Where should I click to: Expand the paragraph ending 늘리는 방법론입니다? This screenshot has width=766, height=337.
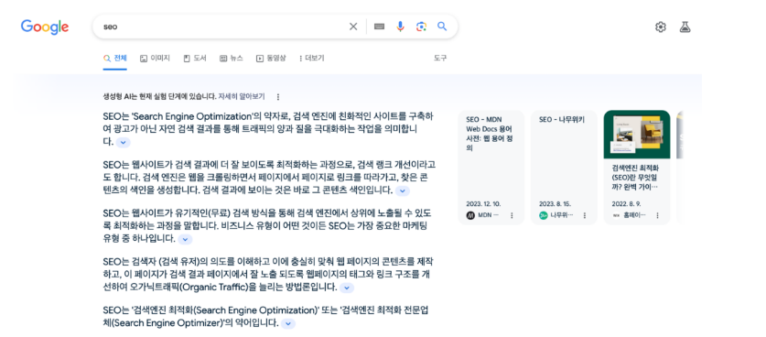point(347,288)
